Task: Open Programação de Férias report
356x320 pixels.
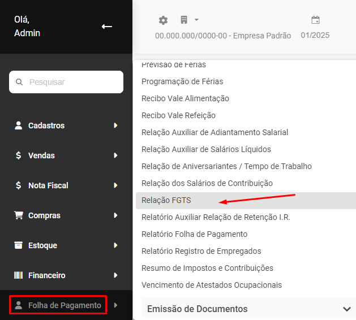Action: pyautogui.click(x=182, y=81)
